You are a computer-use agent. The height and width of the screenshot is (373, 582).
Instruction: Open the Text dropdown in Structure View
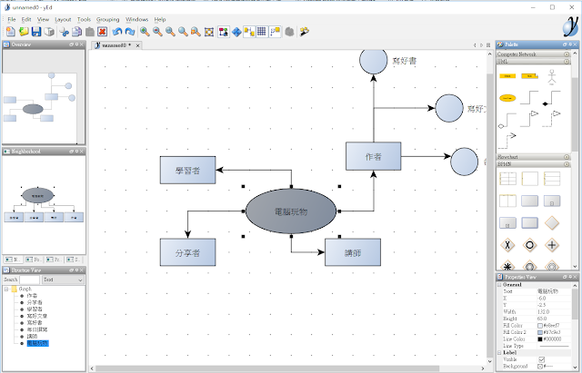pyautogui.click(x=63, y=280)
